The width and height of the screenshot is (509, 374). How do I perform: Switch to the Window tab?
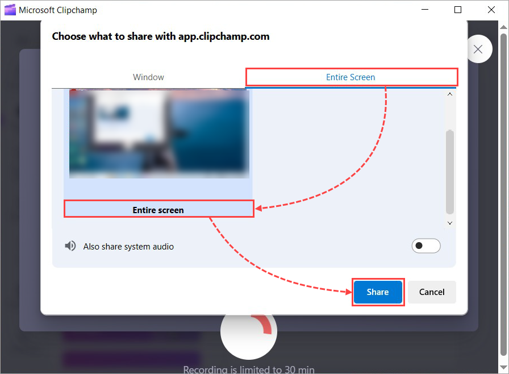[148, 77]
